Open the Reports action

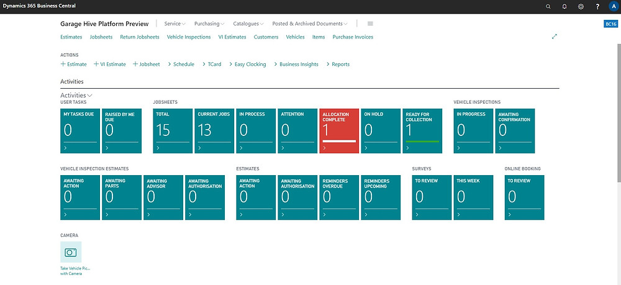338,64
